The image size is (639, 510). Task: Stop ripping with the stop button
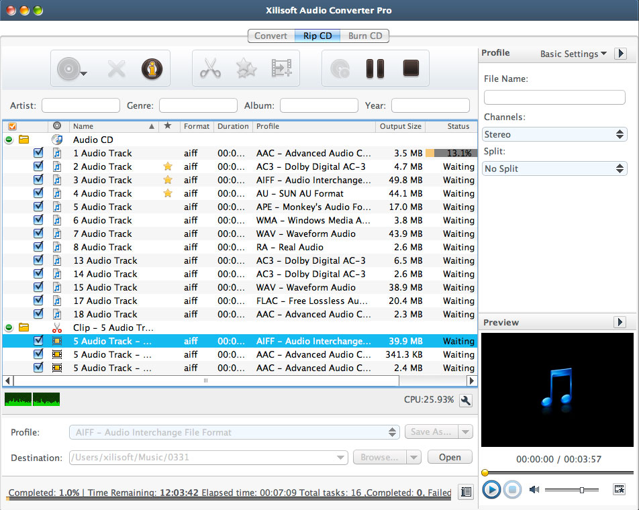pyautogui.click(x=411, y=68)
